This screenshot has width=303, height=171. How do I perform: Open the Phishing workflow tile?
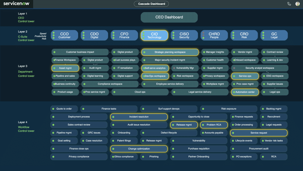154,157
